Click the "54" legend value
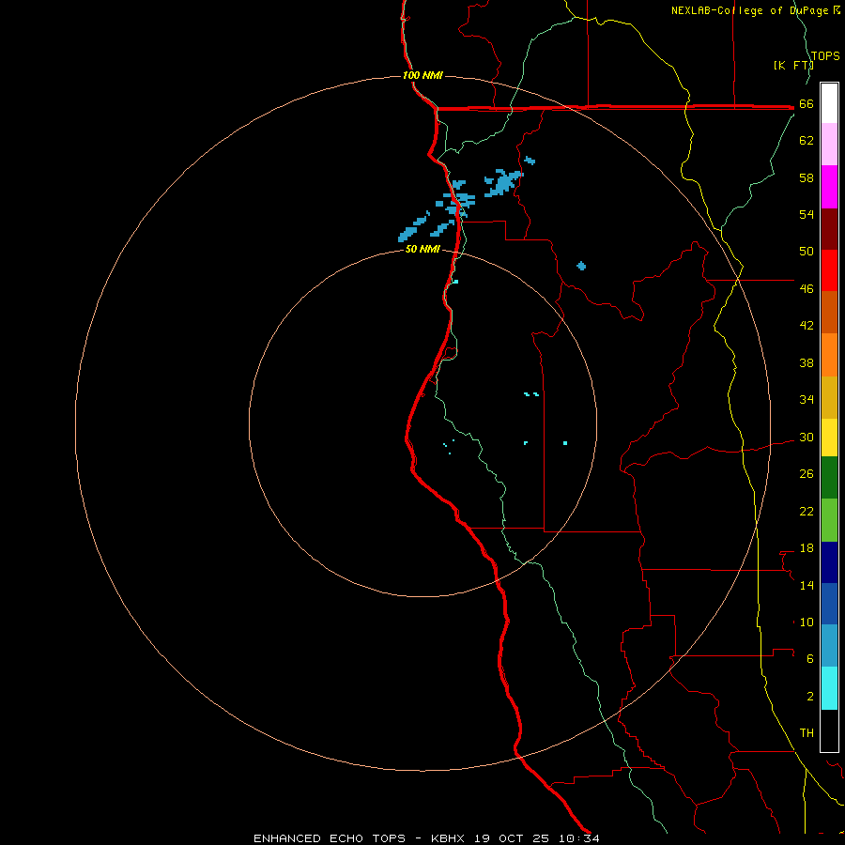This screenshot has width=845, height=845. tap(807, 214)
